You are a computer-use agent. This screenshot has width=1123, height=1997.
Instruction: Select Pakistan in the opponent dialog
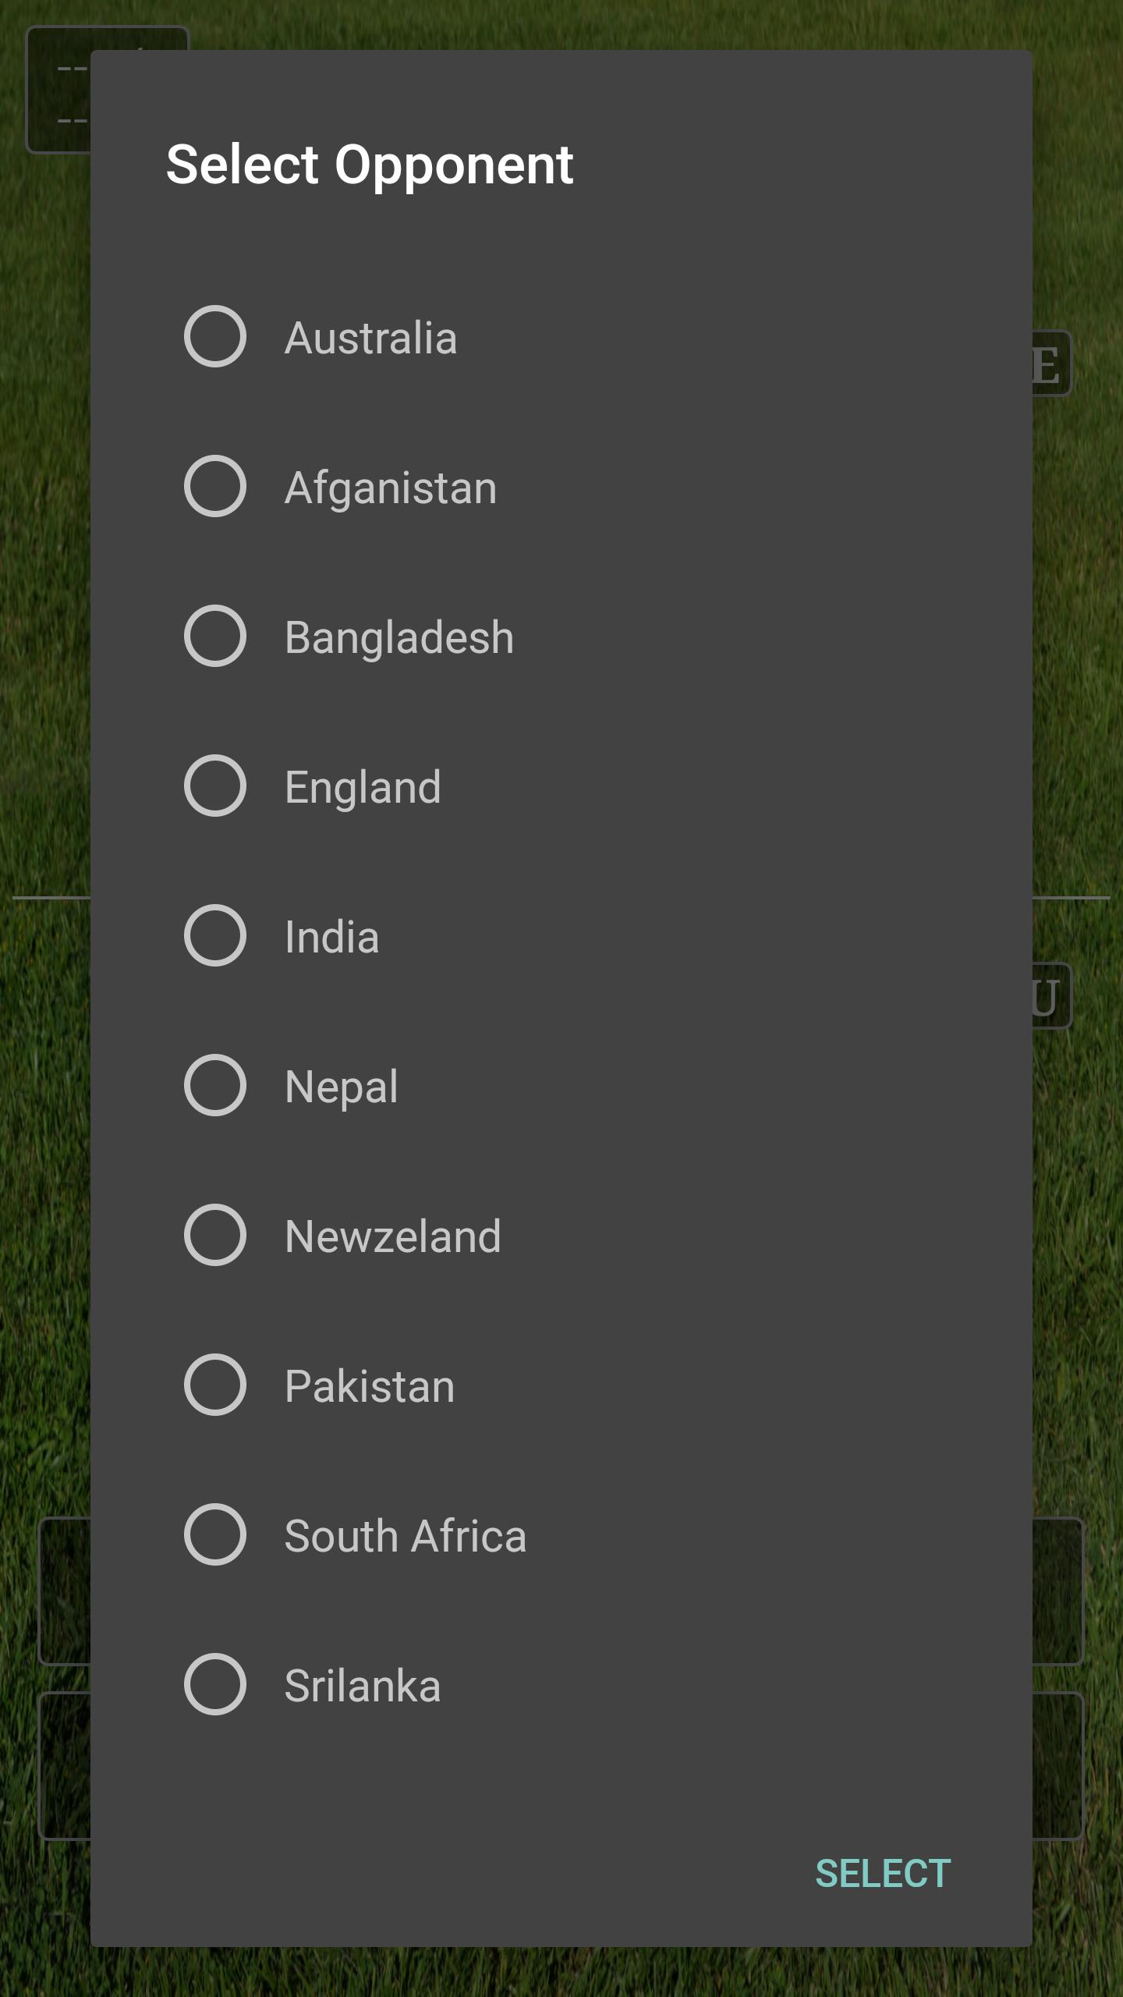pos(214,1384)
